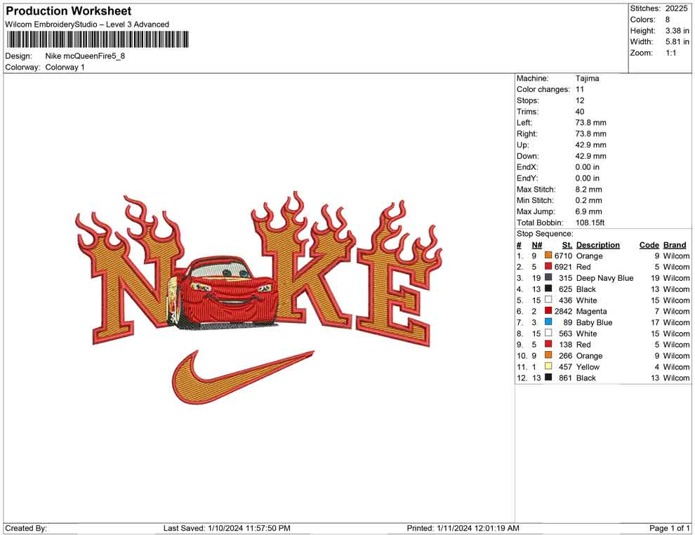The width and height of the screenshot is (695, 535).
Task: Select the black swatch for thread 861
Action: (548, 377)
